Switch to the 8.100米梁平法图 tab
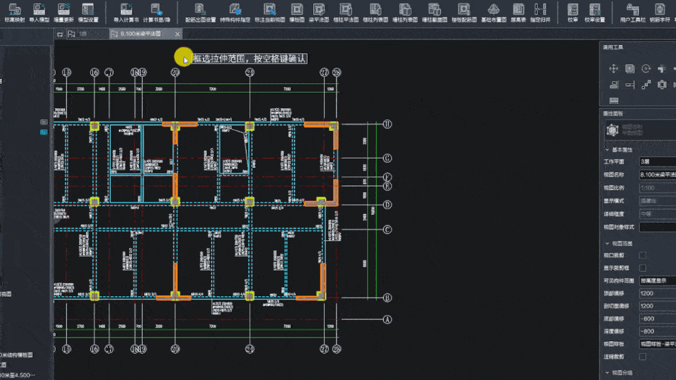 pyautogui.click(x=140, y=34)
